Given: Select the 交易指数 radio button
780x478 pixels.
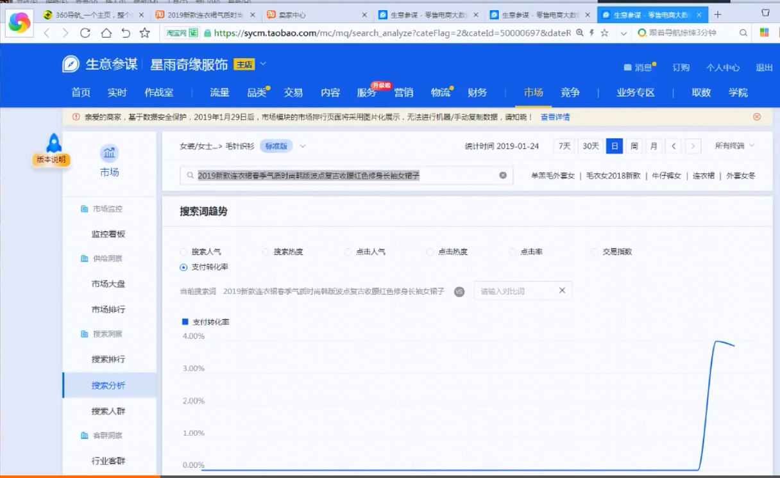Looking at the screenshot, I should [595, 252].
